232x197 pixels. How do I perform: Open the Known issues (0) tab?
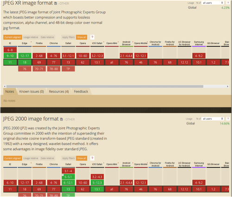point(32,92)
